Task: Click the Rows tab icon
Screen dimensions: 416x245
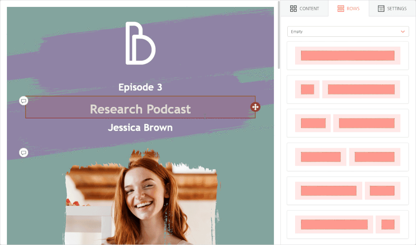Action: [341, 9]
